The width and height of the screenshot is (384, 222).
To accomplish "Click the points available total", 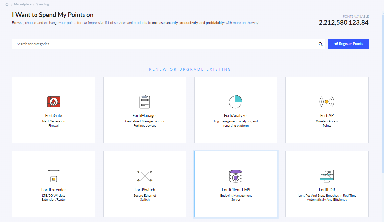I will point(343,22).
